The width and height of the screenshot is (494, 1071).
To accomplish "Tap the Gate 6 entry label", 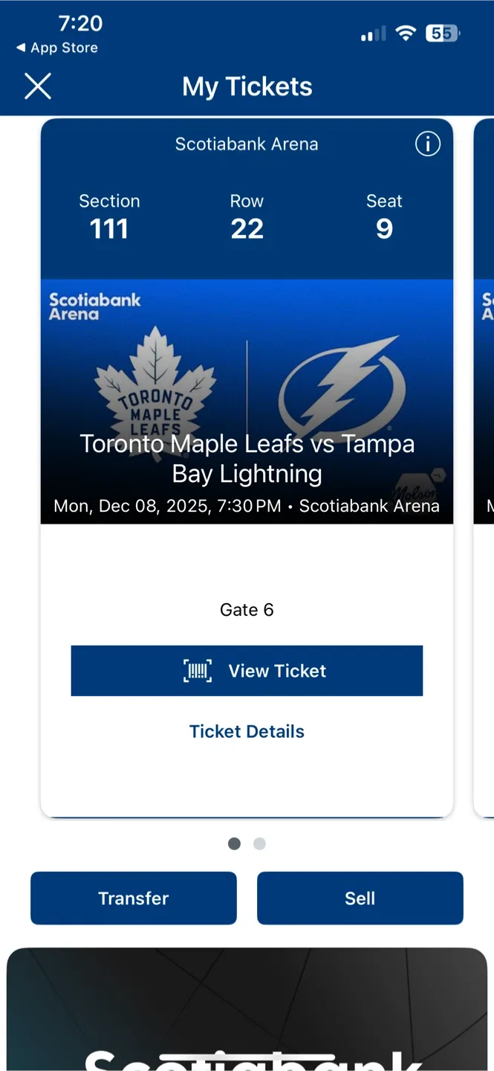I will (x=247, y=609).
